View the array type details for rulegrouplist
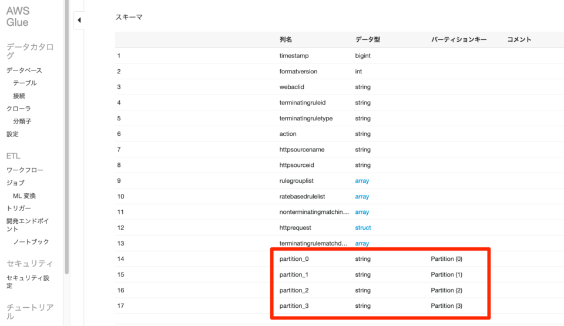 pos(362,181)
